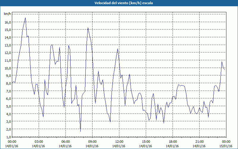This screenshot has width=238, height=149.
Task: Click the 06:00 time label
Action: pyautogui.click(x=65, y=142)
